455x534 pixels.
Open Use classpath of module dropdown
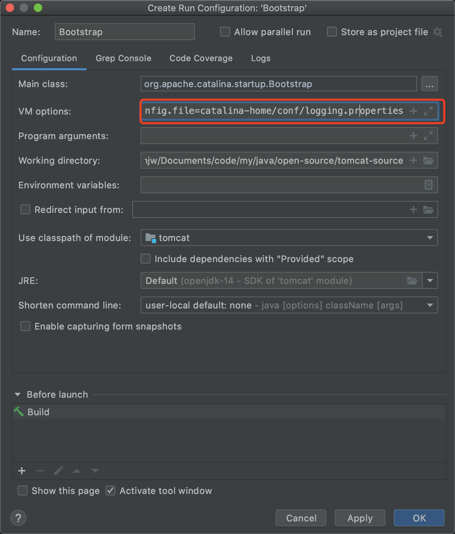[430, 238]
